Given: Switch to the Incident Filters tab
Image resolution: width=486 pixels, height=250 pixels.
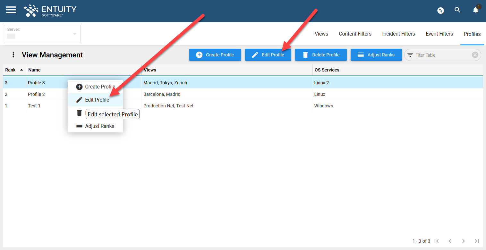Looking at the screenshot, I should [398, 34].
